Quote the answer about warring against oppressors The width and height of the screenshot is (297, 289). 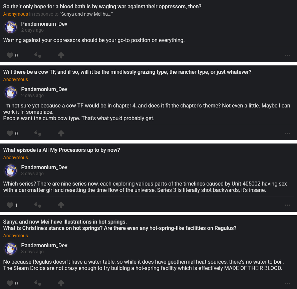coord(38,55)
